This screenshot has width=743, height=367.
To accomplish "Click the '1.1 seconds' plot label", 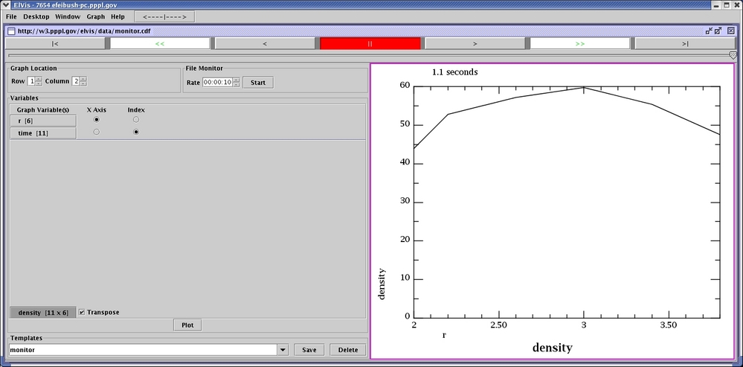I will click(x=455, y=72).
